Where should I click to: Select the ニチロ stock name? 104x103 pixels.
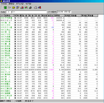pos(7,25)
